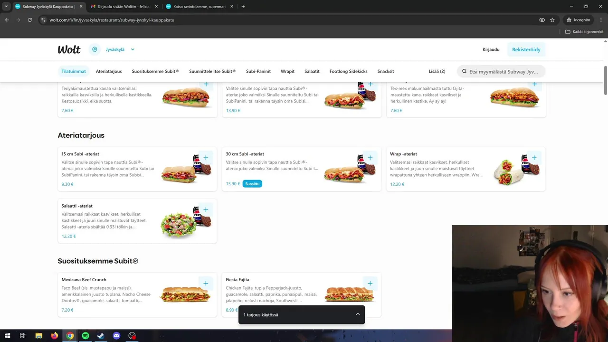Click the Fiesta Fajita sandwich image
608x342 pixels.
350,294
